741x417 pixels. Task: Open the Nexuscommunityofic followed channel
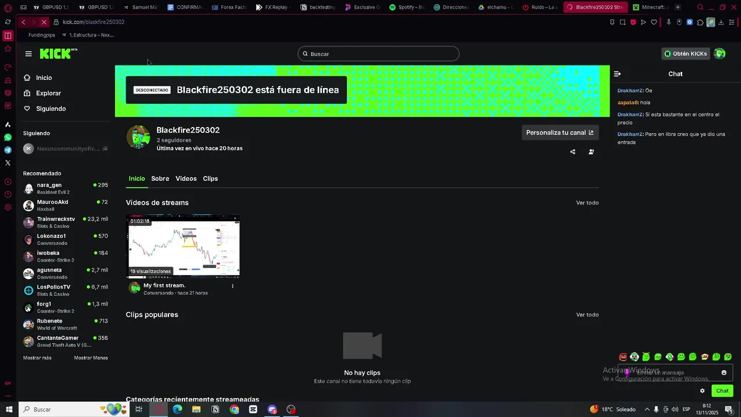[65, 149]
